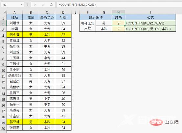The height and width of the screenshot is (133, 182).
Task: Click the name cell 许富霞
Action: pos(14,116)
